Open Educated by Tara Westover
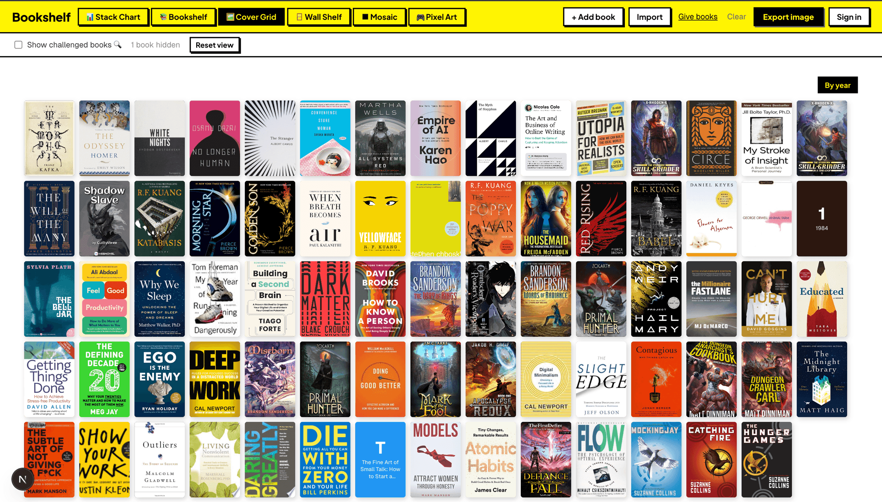This screenshot has width=882, height=502. coord(822,299)
